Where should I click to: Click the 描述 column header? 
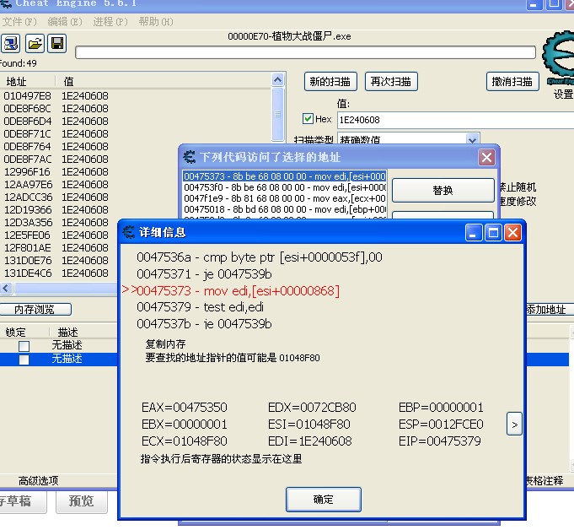[68, 332]
